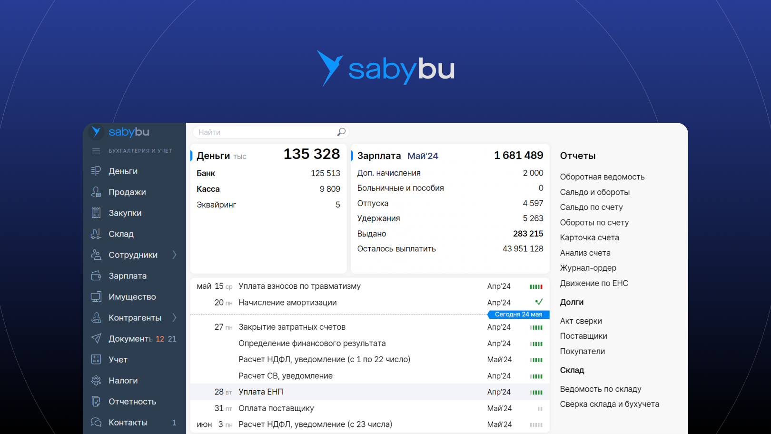Open the Май'24 period selector in Зарплата
This screenshot has height=434, width=771.
423,156
